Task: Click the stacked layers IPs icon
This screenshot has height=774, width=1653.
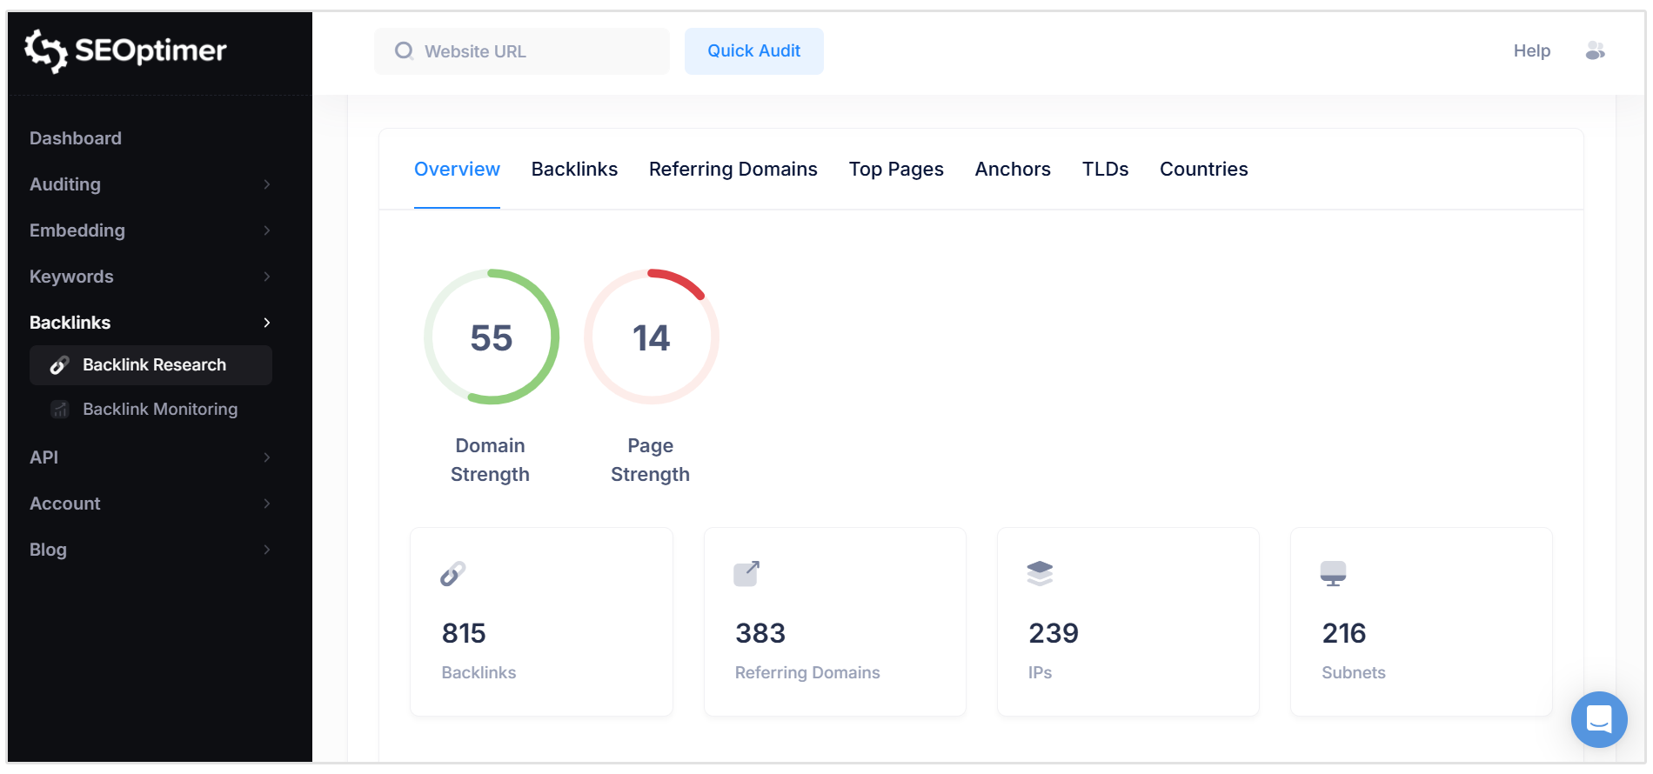Action: click(x=1040, y=574)
